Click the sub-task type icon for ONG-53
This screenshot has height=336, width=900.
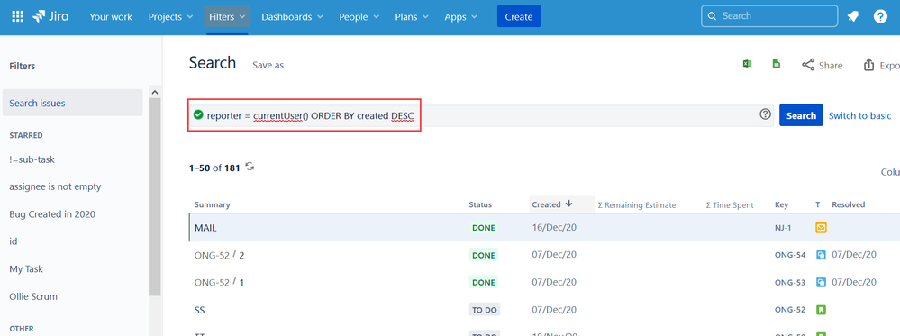(x=822, y=283)
